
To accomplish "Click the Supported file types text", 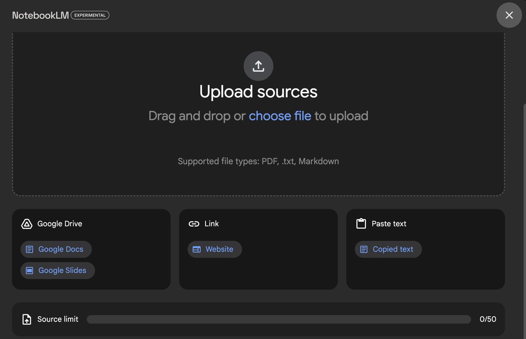I will [259, 161].
